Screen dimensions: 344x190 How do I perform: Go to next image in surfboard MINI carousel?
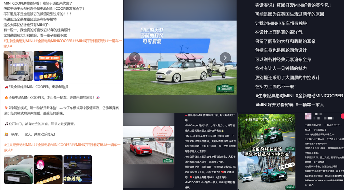[225, 58]
